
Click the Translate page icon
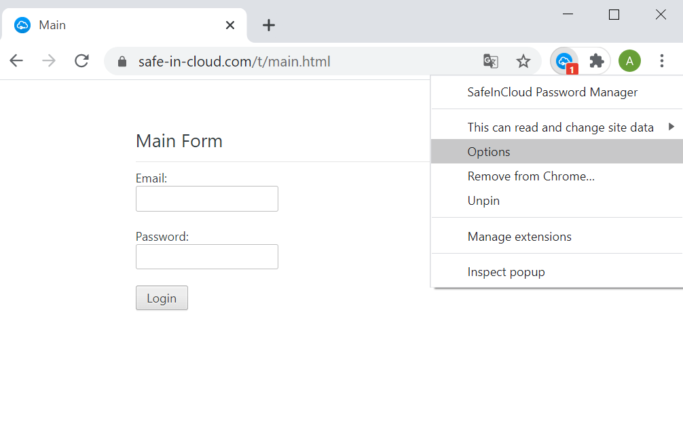(x=490, y=62)
